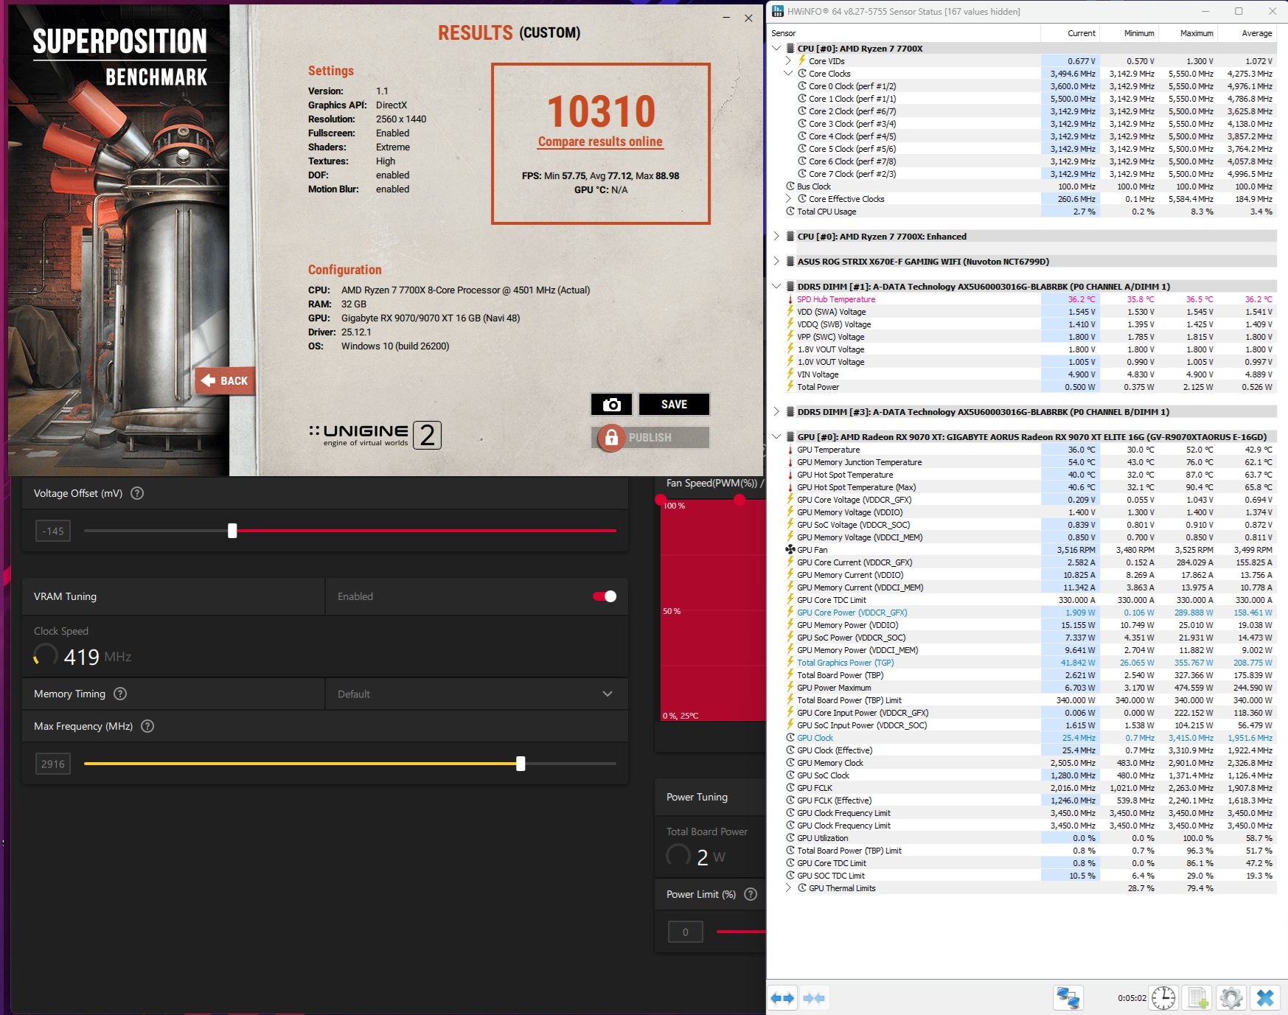Expand the Core Effective Clocks row

tap(788, 199)
